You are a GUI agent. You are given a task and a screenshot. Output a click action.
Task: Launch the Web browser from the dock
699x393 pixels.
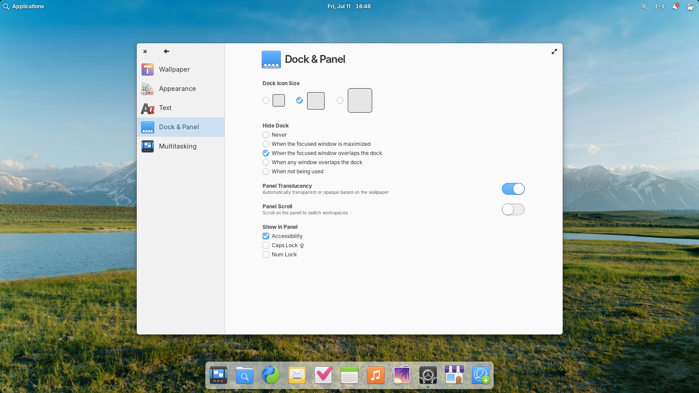[x=271, y=375]
